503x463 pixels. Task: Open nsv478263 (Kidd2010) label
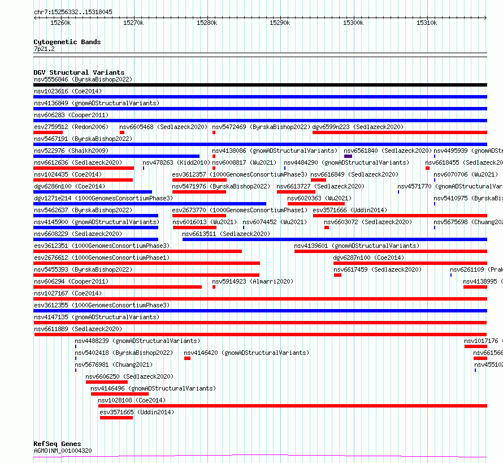[x=176, y=162]
